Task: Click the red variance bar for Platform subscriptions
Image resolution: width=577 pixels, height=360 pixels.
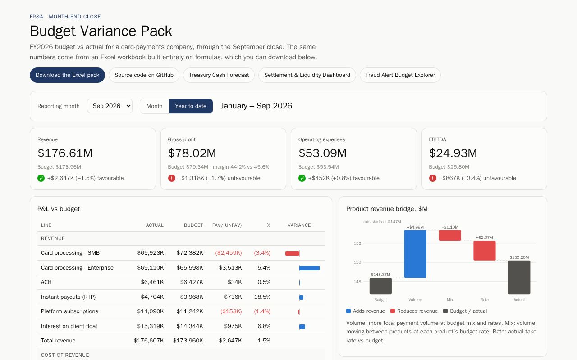Action: [299, 312]
